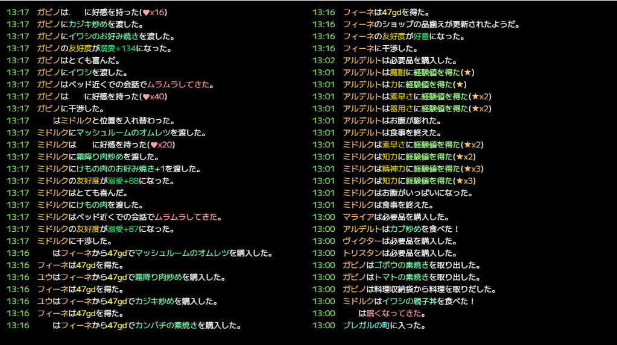The width and height of the screenshot is (617, 345).
Task: Click the 好意 affection status for フィーネ
Action: pos(421,36)
